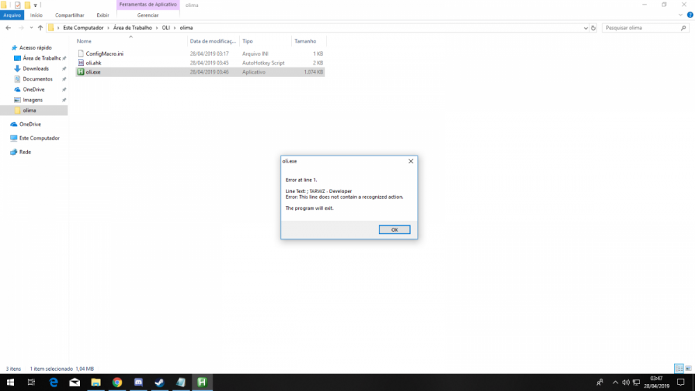Switch to the Início ribbon tab
Image resolution: width=695 pixels, height=391 pixels.
tap(36, 15)
